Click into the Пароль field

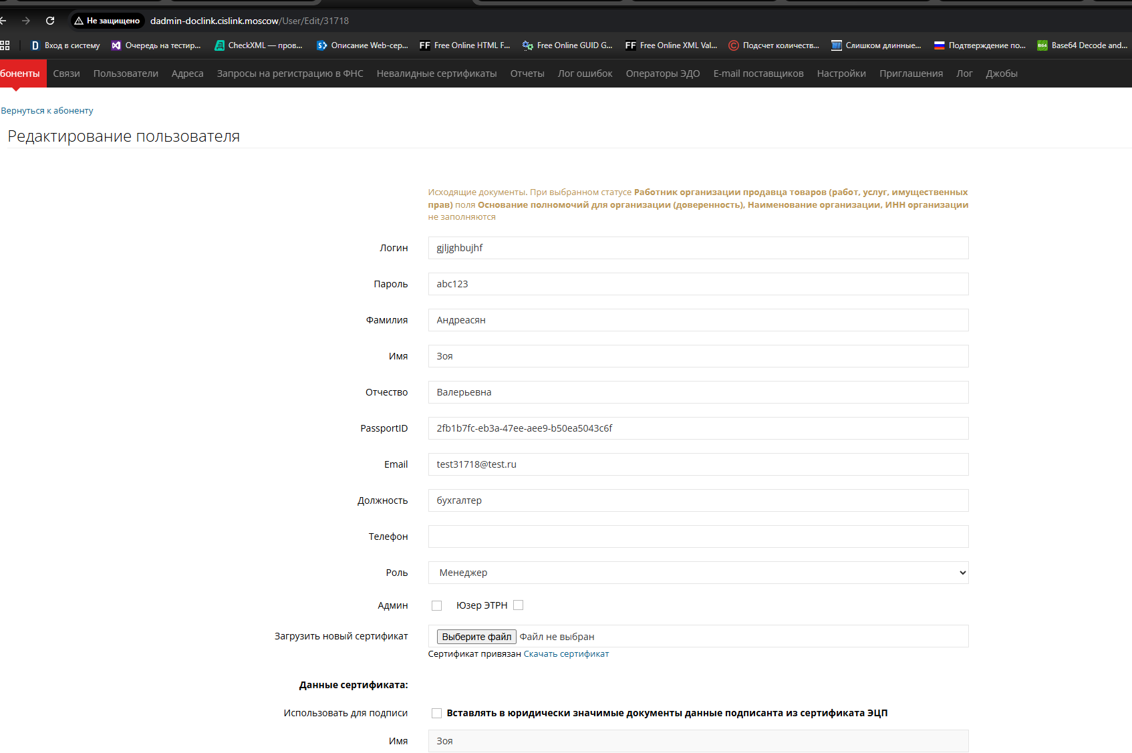coord(698,284)
